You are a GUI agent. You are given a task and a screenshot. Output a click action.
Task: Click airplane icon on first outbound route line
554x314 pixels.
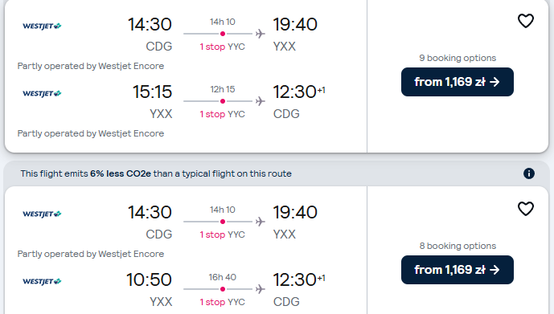click(x=261, y=34)
